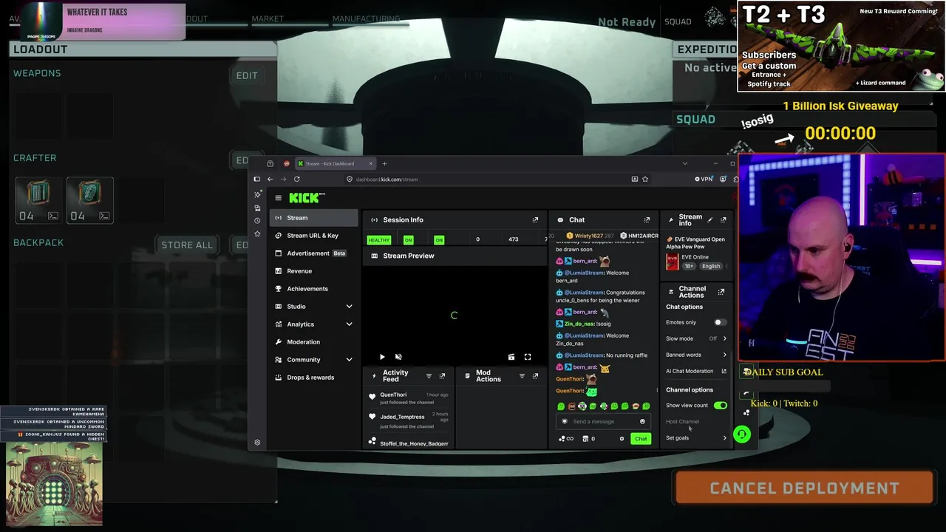Go to Stream URL & Key
This screenshot has width=946, height=532.
(313, 236)
